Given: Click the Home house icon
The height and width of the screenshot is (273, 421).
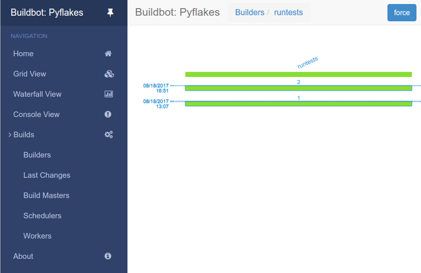Looking at the screenshot, I should [x=108, y=54].
